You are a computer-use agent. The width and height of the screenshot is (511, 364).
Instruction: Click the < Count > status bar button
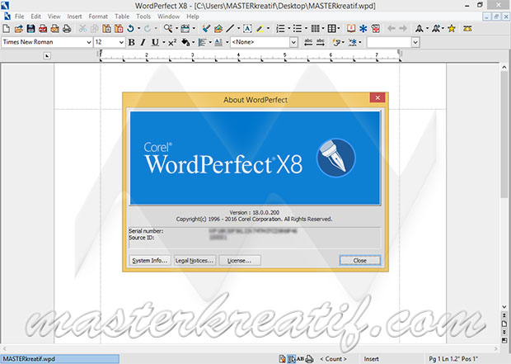coord(334,359)
